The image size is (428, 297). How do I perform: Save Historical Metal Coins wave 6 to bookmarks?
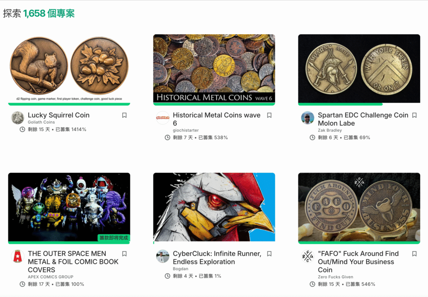269,115
